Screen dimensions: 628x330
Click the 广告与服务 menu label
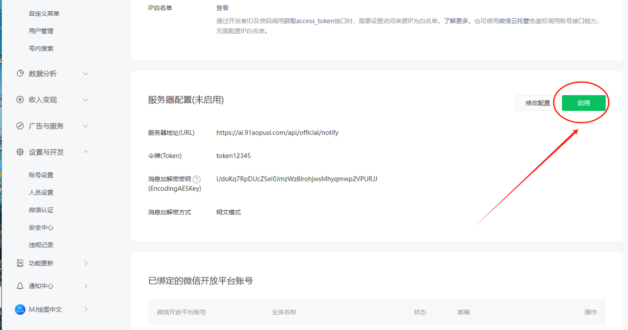click(46, 126)
